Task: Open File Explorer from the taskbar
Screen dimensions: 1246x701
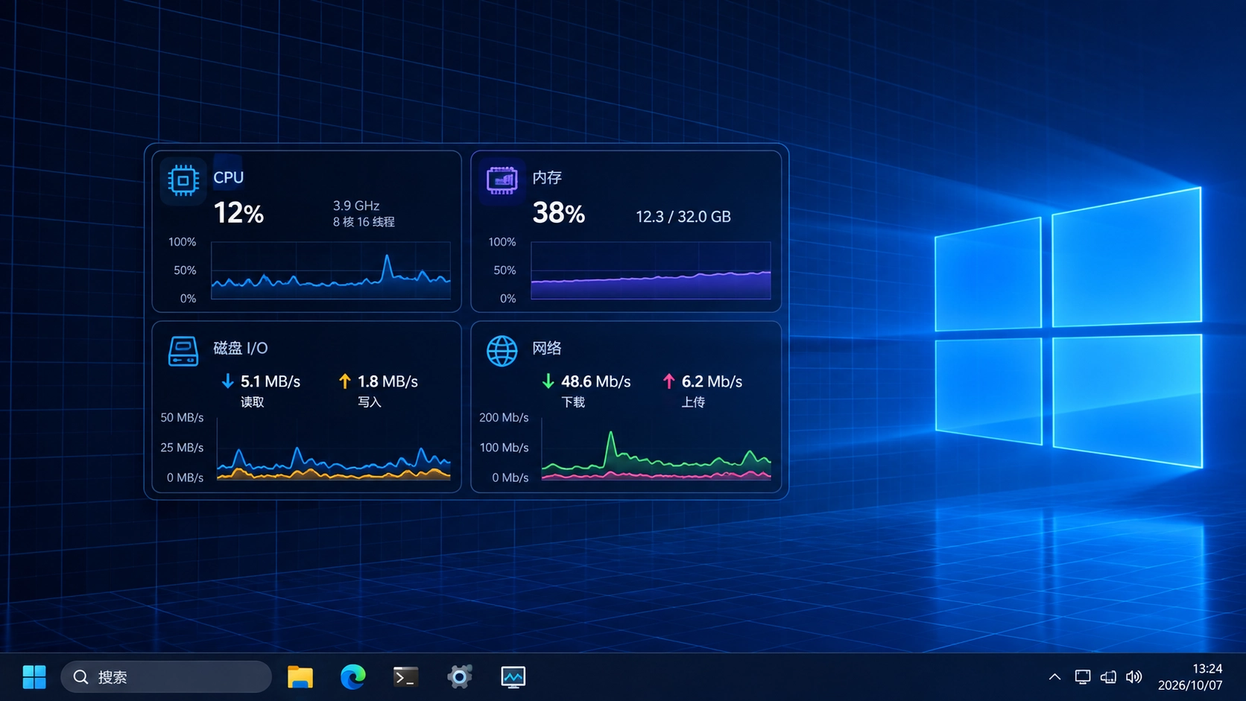Action: click(300, 677)
